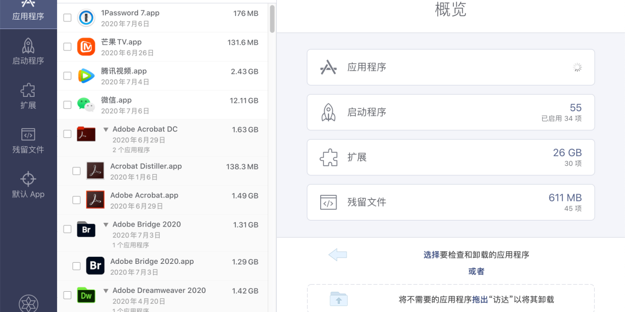Open the 启动程序 overview card
Viewport: 625px width, 312px height.
click(x=451, y=112)
